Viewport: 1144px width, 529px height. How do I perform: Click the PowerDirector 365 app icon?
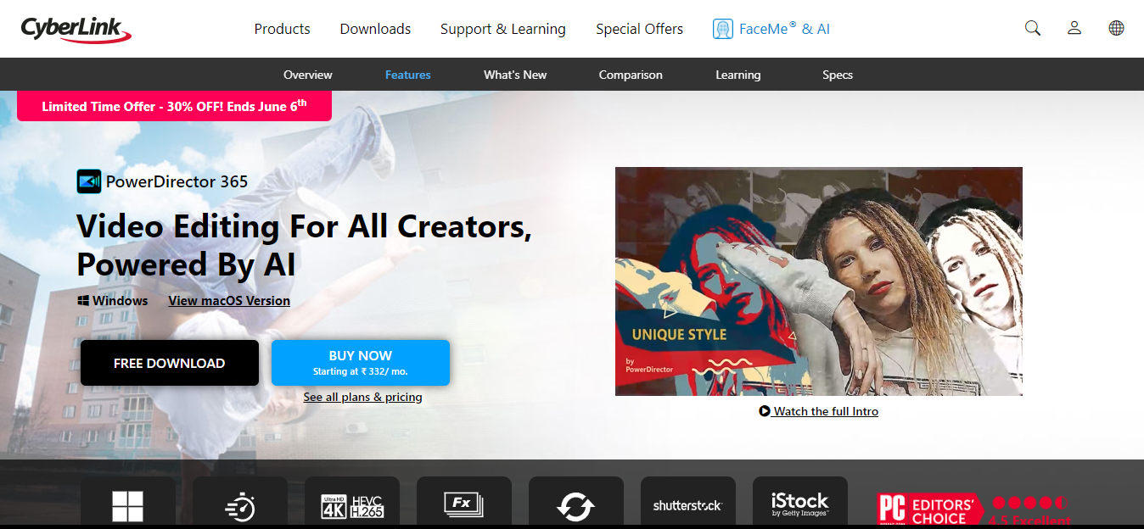(x=88, y=181)
